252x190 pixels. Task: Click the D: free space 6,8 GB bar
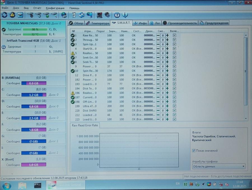(x=34, y=106)
